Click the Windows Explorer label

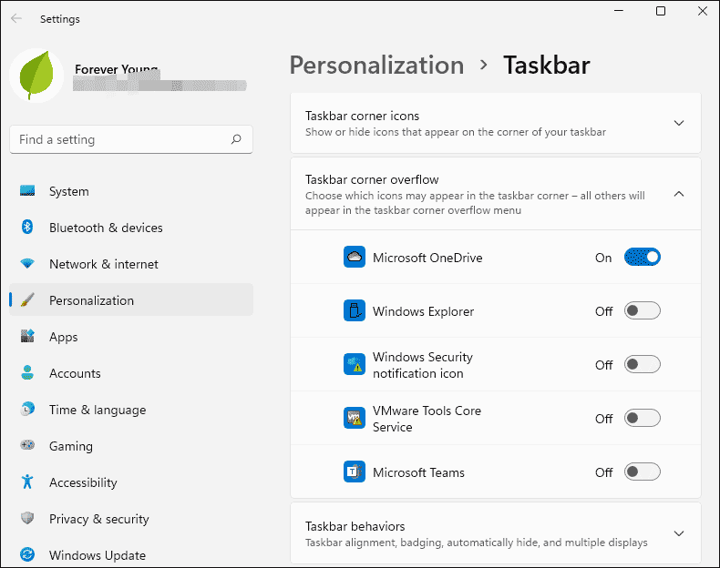423,310
